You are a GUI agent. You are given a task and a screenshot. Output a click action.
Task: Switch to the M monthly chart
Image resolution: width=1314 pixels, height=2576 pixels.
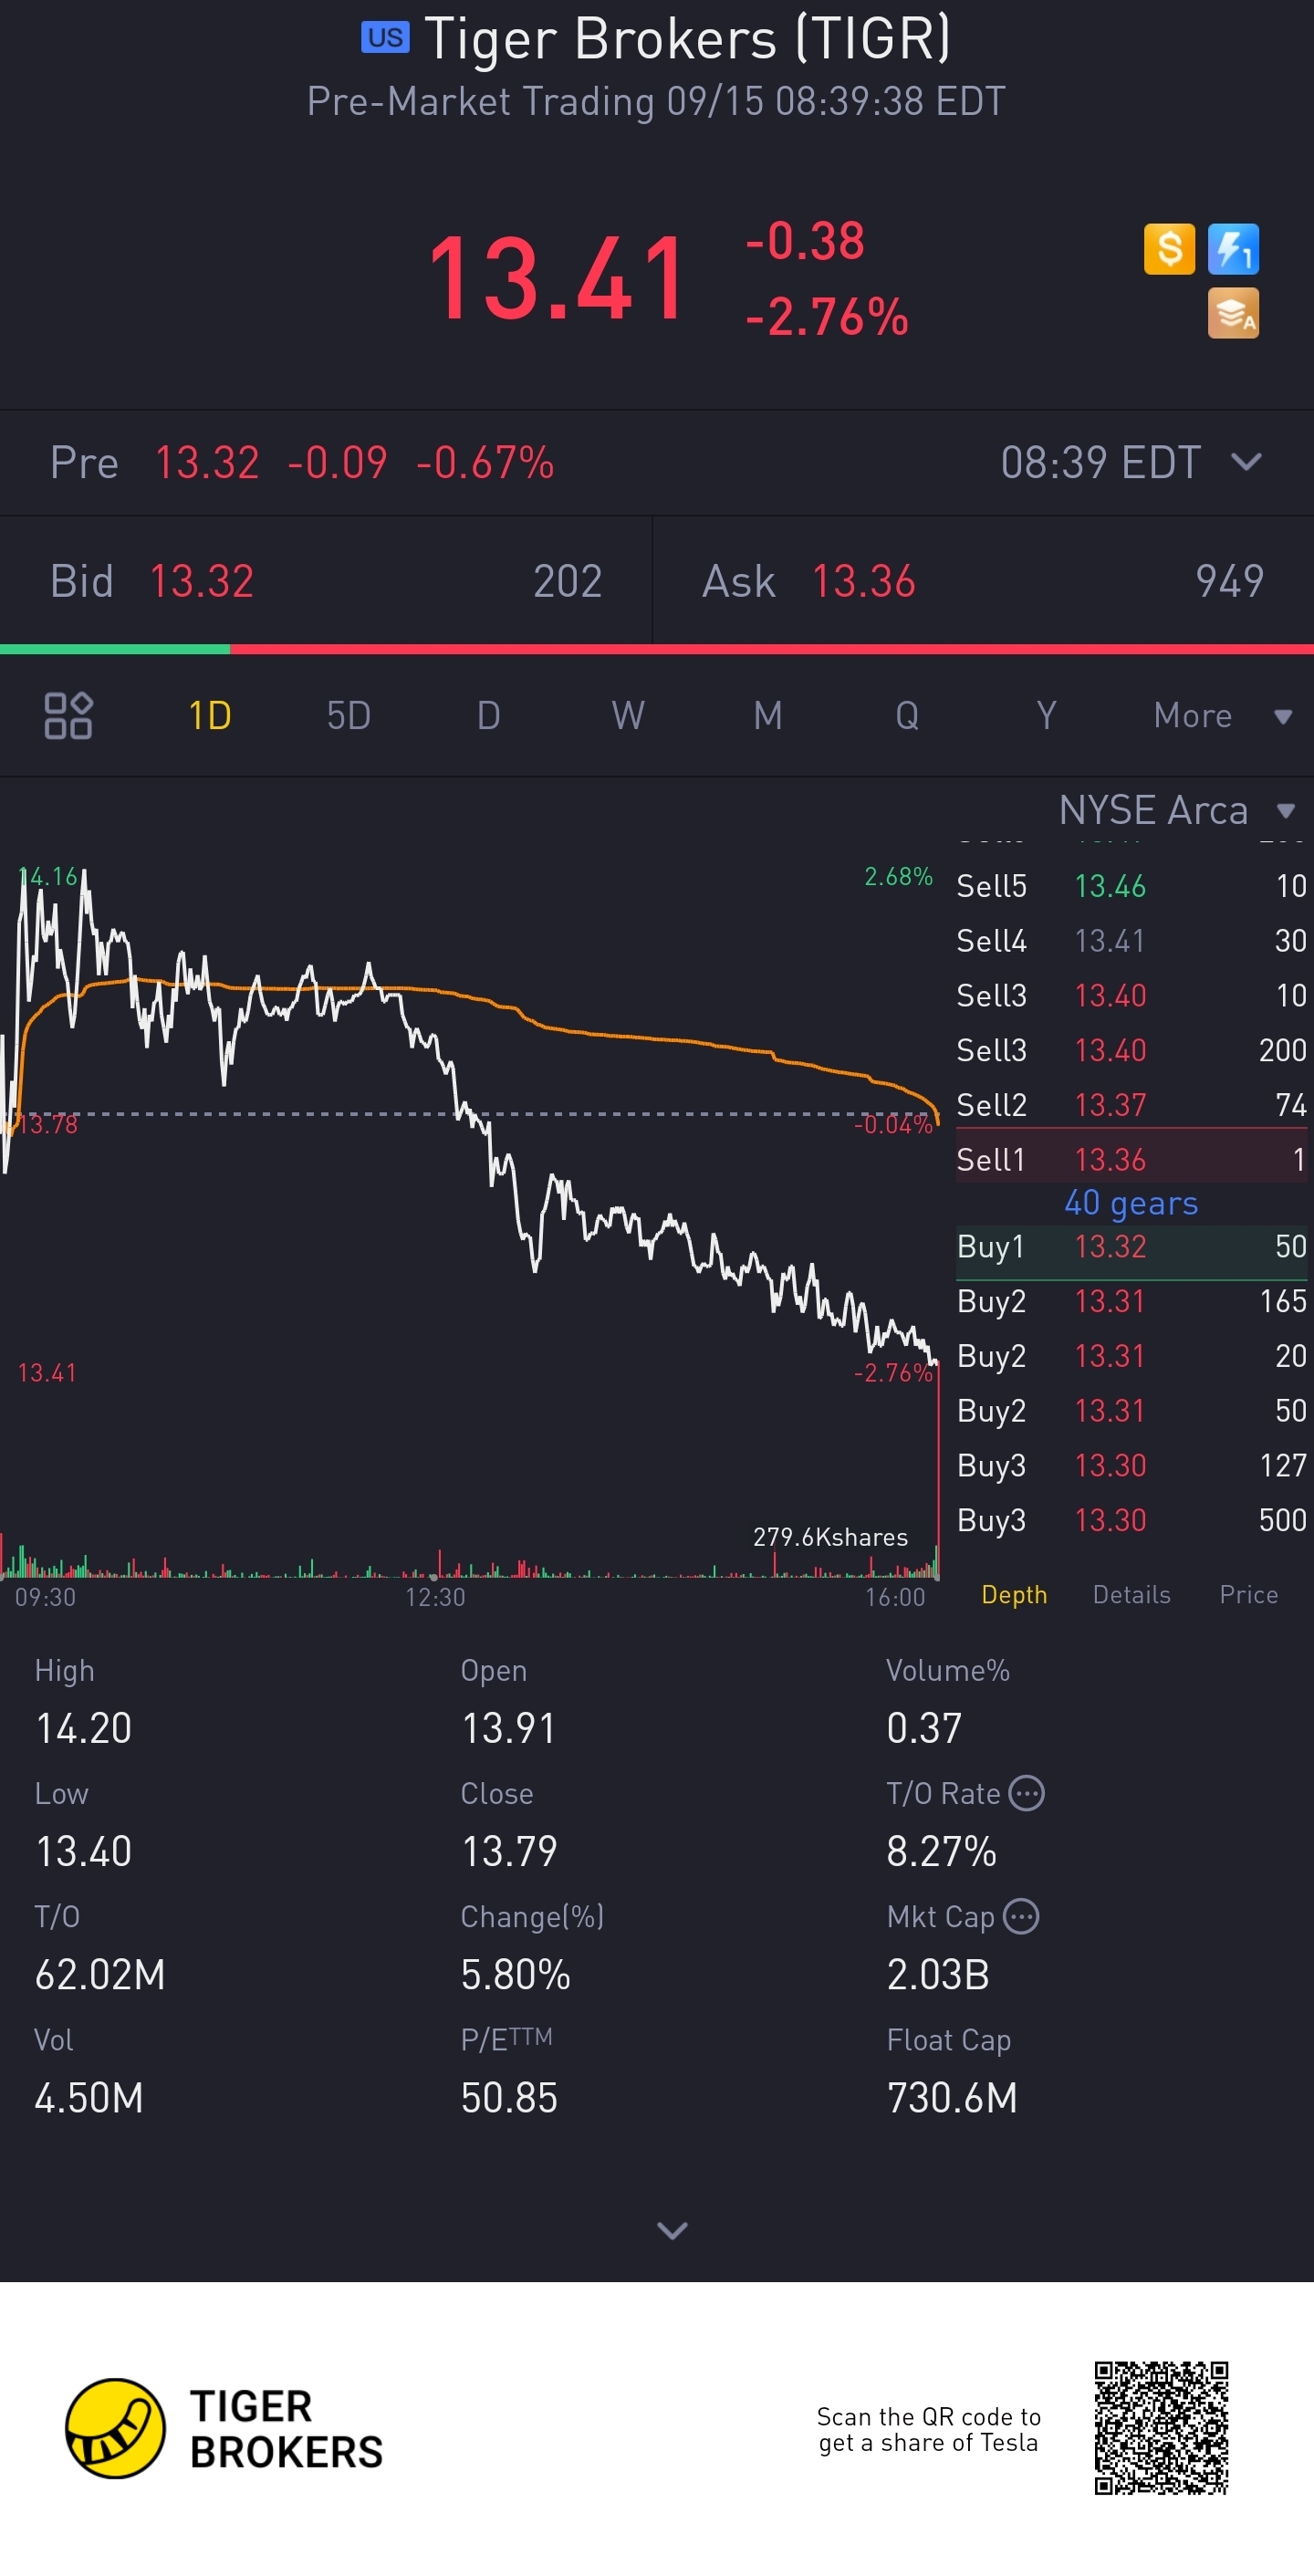(x=768, y=715)
